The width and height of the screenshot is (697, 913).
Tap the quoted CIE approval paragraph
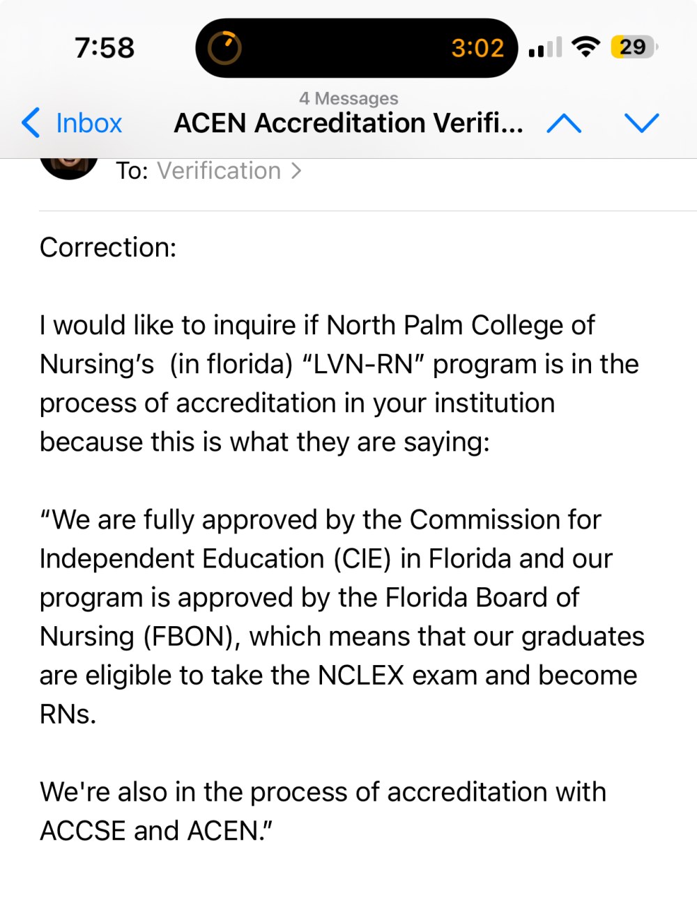tap(342, 617)
